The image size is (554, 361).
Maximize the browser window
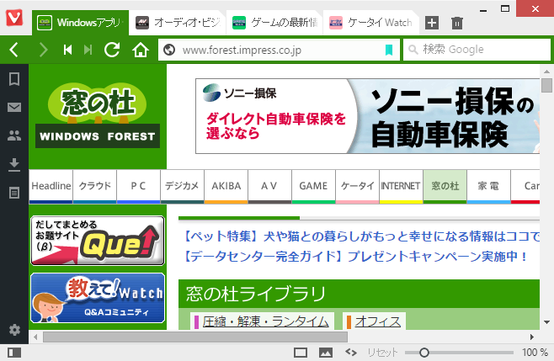click(505, 8)
